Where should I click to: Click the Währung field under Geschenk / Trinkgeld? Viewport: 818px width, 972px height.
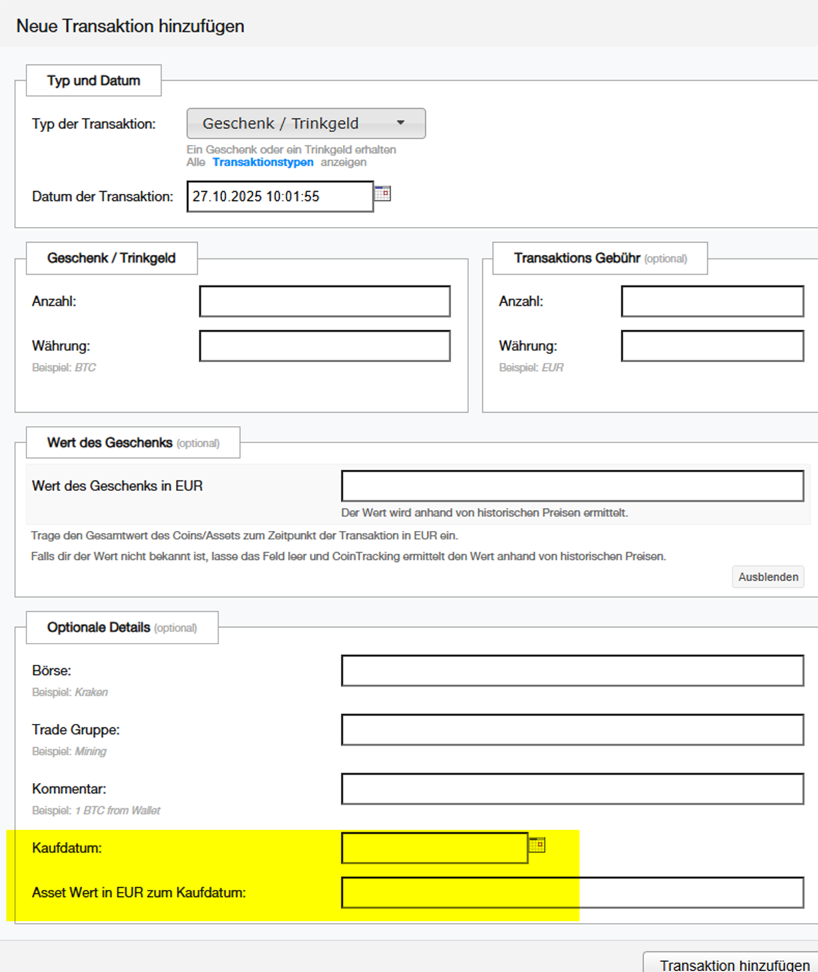pyautogui.click(x=325, y=346)
